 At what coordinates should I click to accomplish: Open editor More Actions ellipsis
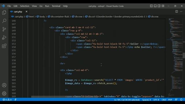click(x=181, y=12)
